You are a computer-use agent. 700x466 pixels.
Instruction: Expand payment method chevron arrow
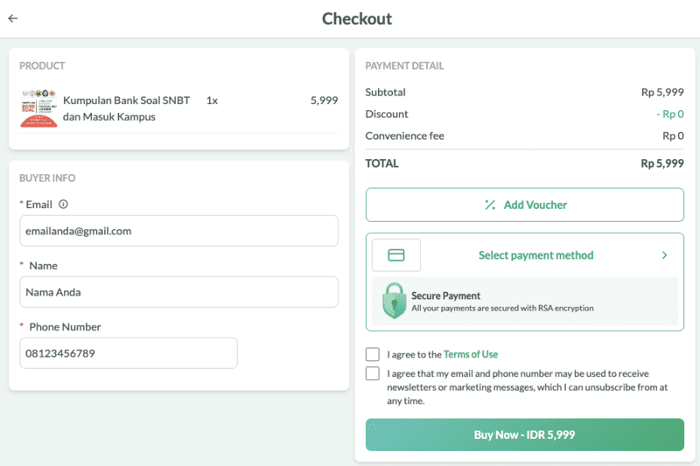(x=664, y=255)
